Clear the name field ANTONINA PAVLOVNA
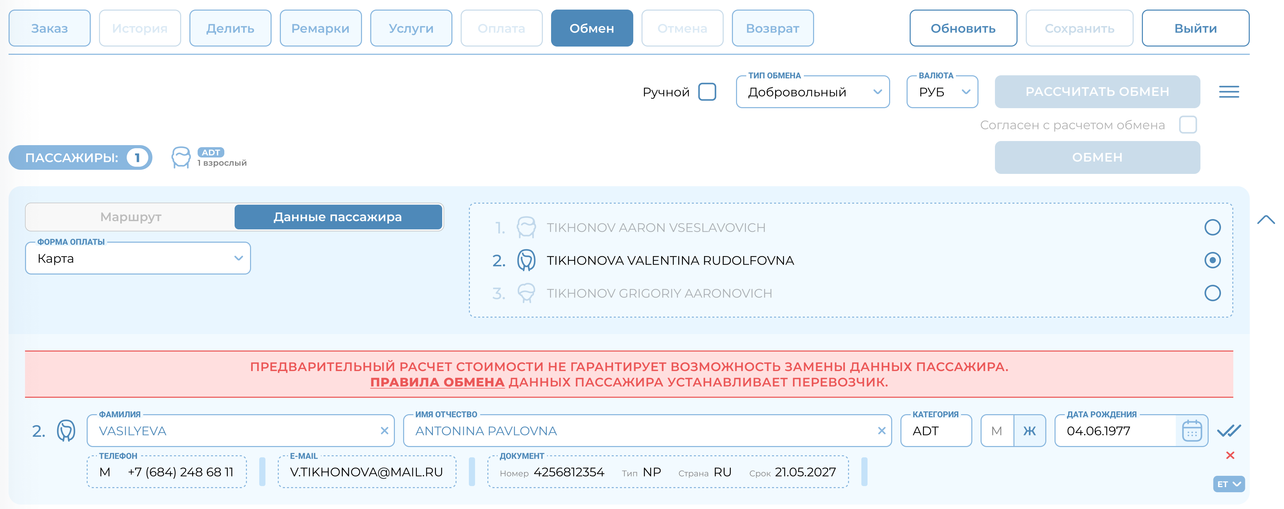The height and width of the screenshot is (509, 1284). [x=881, y=431]
